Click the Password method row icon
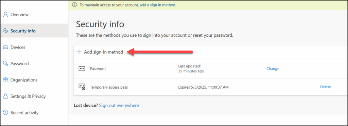348x126 pixels. tap(82, 69)
